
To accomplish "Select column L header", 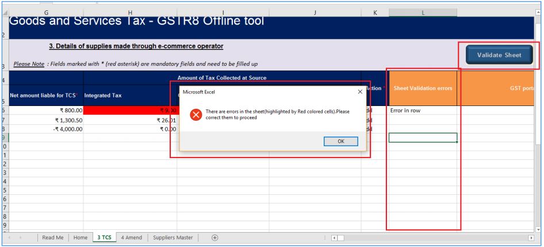I will click(x=423, y=13).
